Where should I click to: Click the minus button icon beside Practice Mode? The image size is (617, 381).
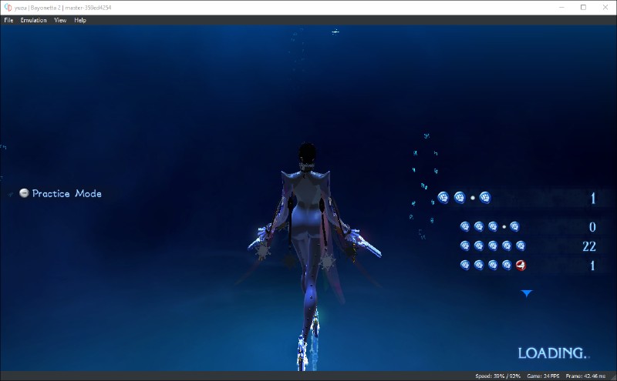click(x=24, y=193)
